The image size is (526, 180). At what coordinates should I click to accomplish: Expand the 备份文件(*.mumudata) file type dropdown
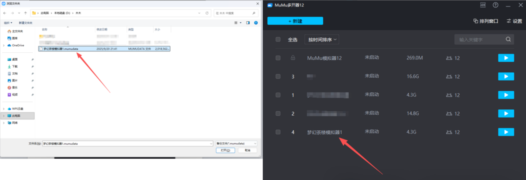236,144
